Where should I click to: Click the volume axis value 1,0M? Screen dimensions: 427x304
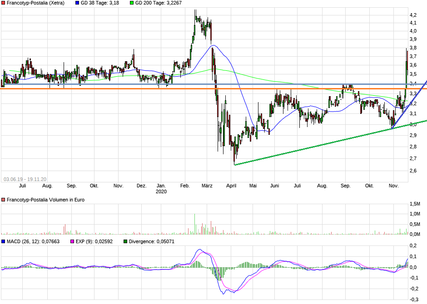[415, 214]
